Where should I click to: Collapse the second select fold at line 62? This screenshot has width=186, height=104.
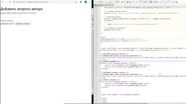point(100,81)
